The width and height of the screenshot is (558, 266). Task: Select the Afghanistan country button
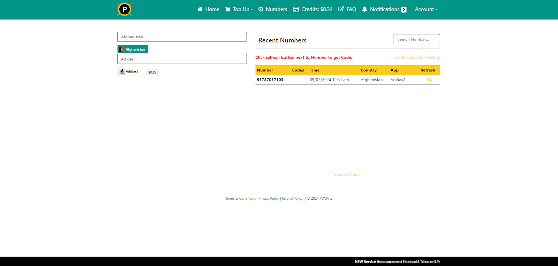pos(133,49)
